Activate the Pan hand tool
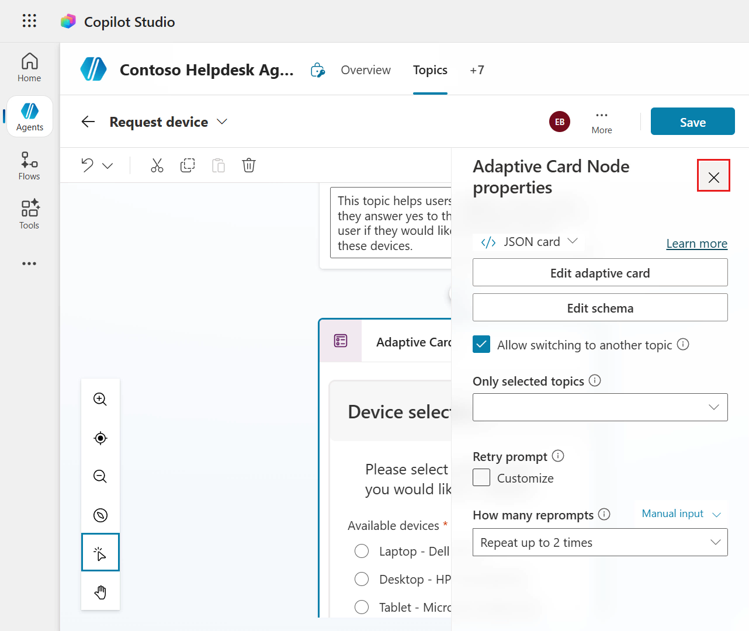 click(100, 592)
